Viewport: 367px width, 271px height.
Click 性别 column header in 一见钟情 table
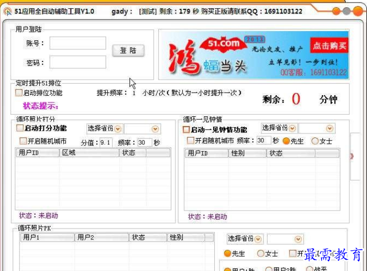pyautogui.click(x=247, y=154)
